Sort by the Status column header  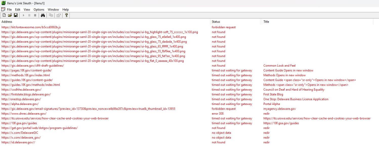(236, 22)
